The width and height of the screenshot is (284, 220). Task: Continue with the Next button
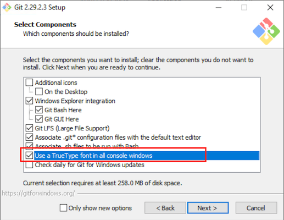(x=208, y=208)
